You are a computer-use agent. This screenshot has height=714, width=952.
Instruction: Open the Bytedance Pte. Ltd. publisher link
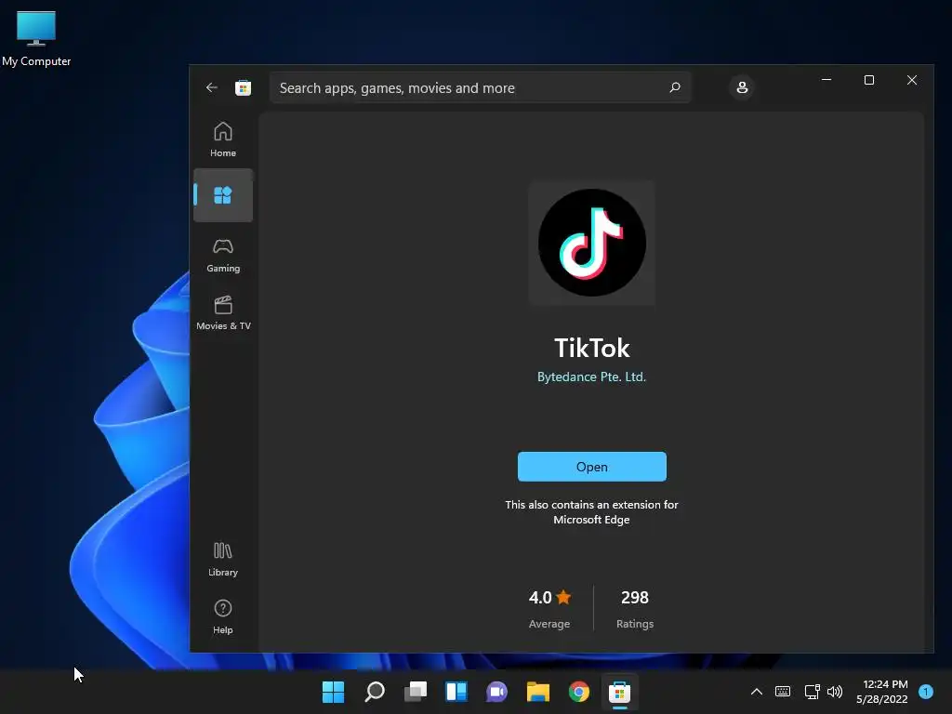(591, 377)
